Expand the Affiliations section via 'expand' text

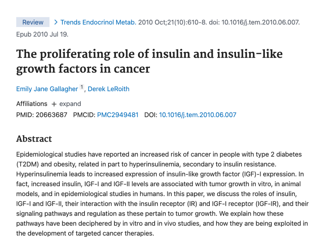(70, 104)
